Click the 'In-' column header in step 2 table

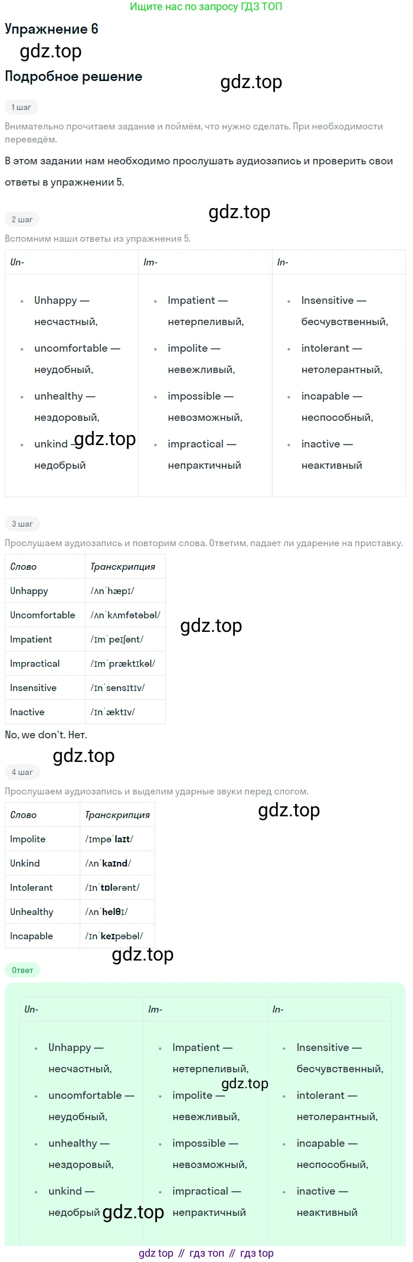coord(283,262)
